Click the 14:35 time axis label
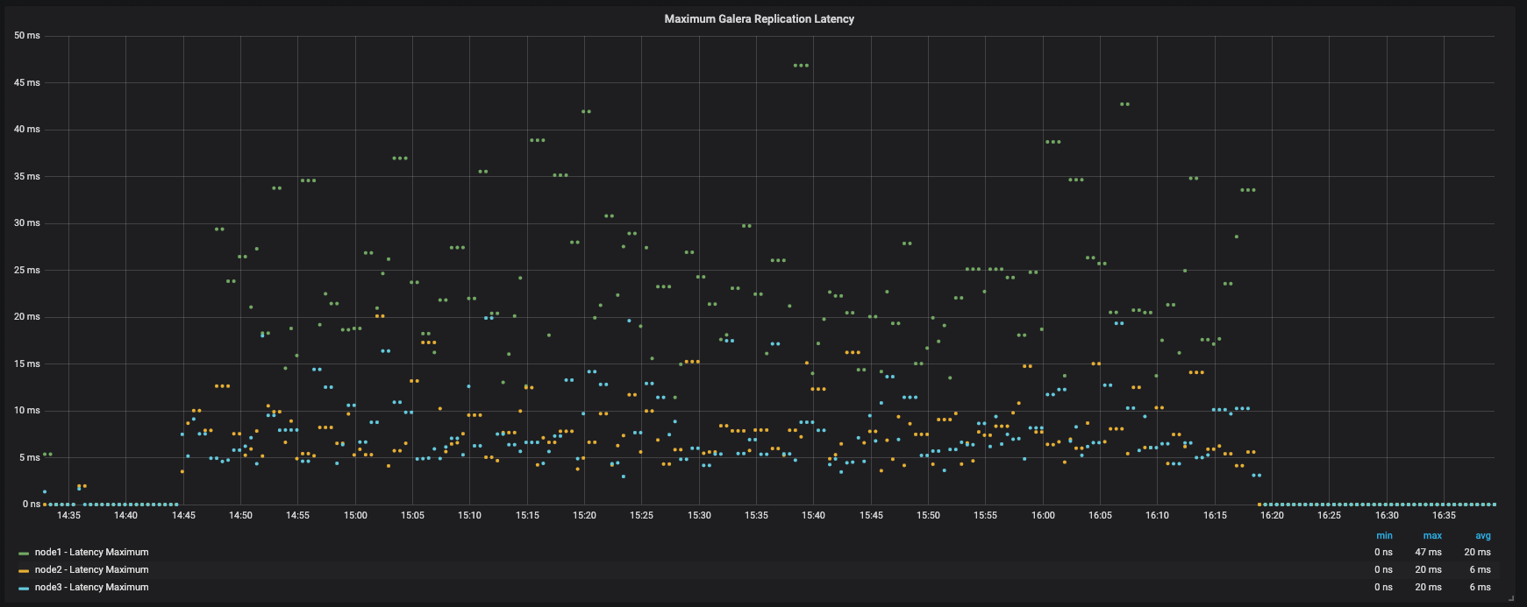This screenshot has height=607, width=1527. (68, 516)
